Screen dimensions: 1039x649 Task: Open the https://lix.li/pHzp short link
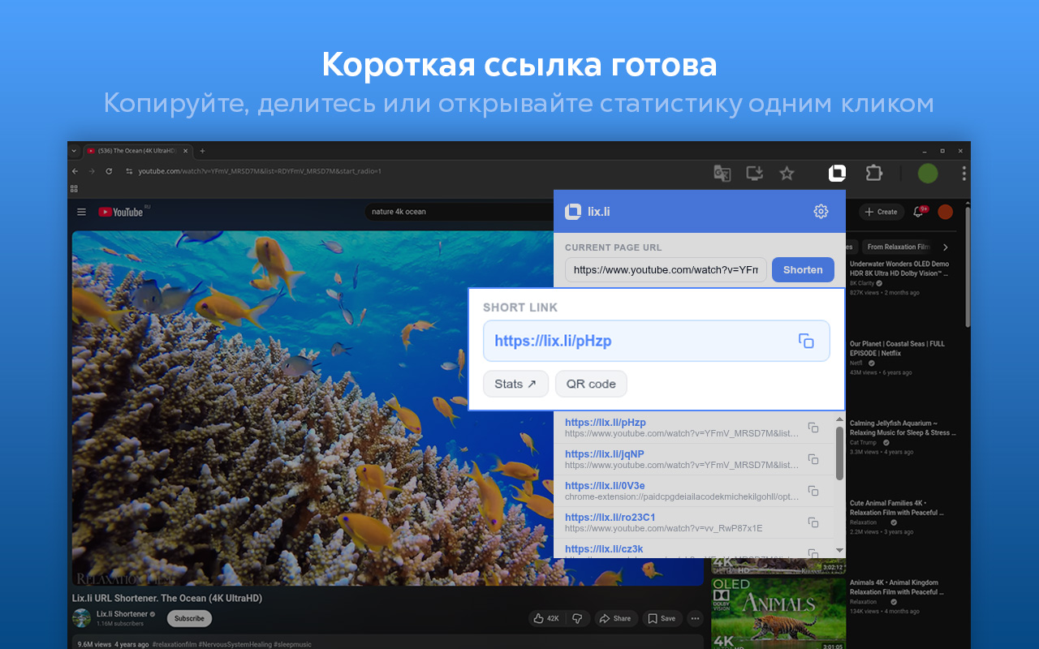point(553,341)
